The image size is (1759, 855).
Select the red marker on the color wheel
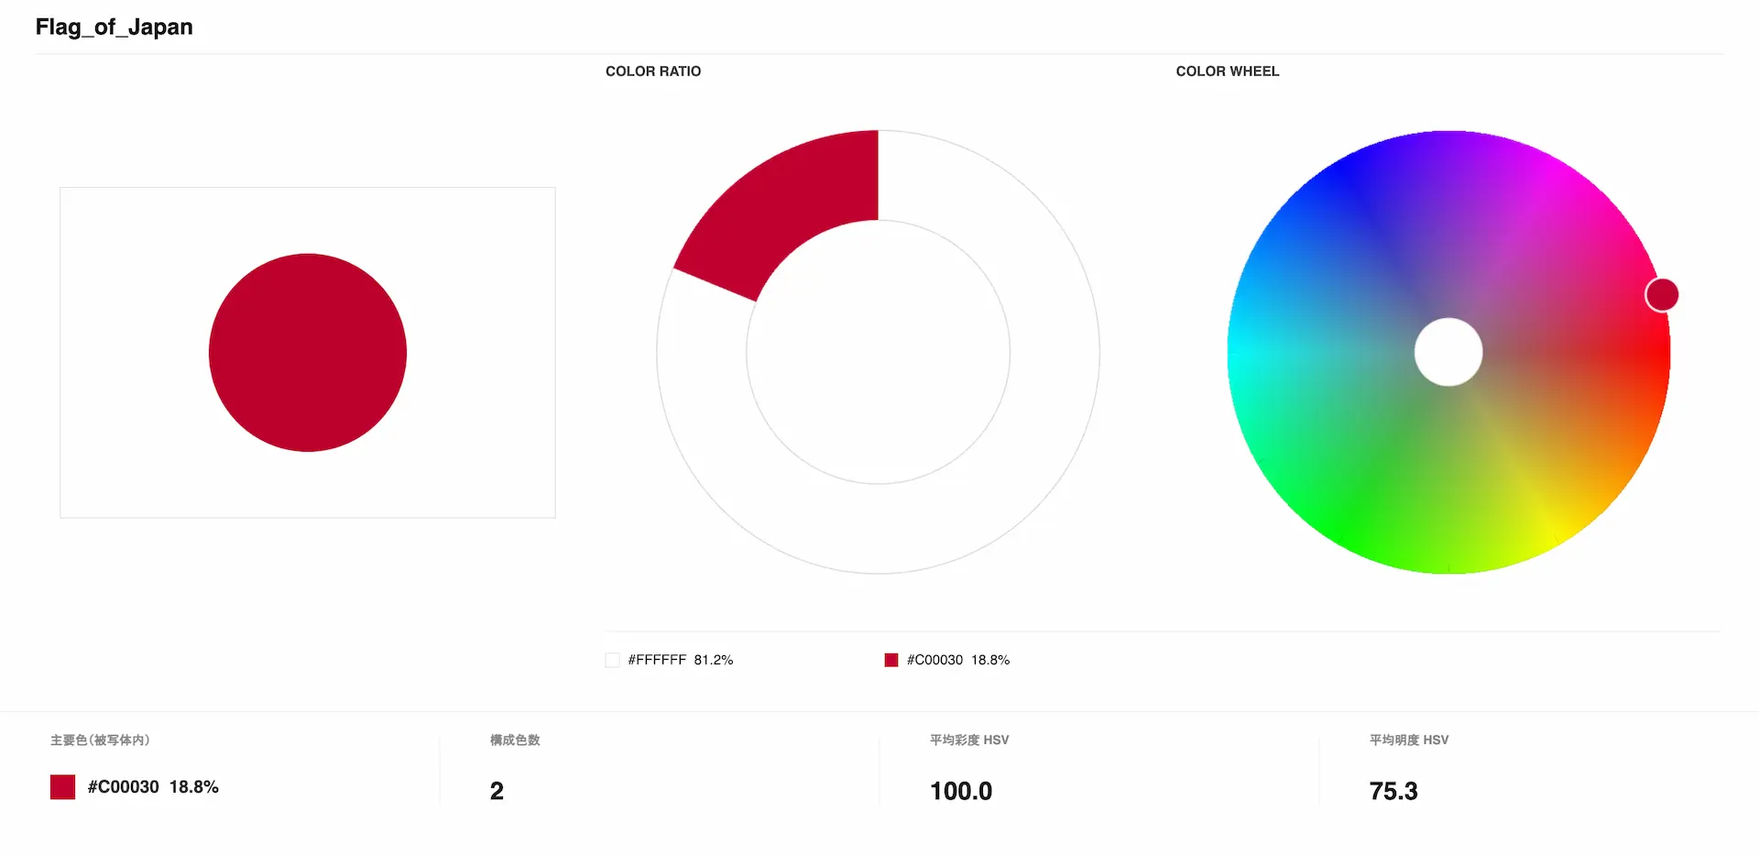coord(1662,295)
